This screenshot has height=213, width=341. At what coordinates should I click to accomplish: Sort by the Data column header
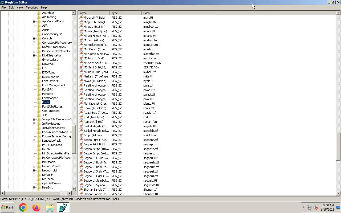pos(180,13)
